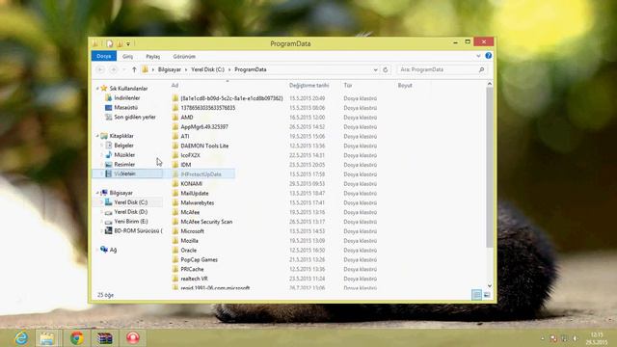Screen dimensions: 617x347
Task: Click Yerel Disk (C:) in address path
Action: point(208,69)
